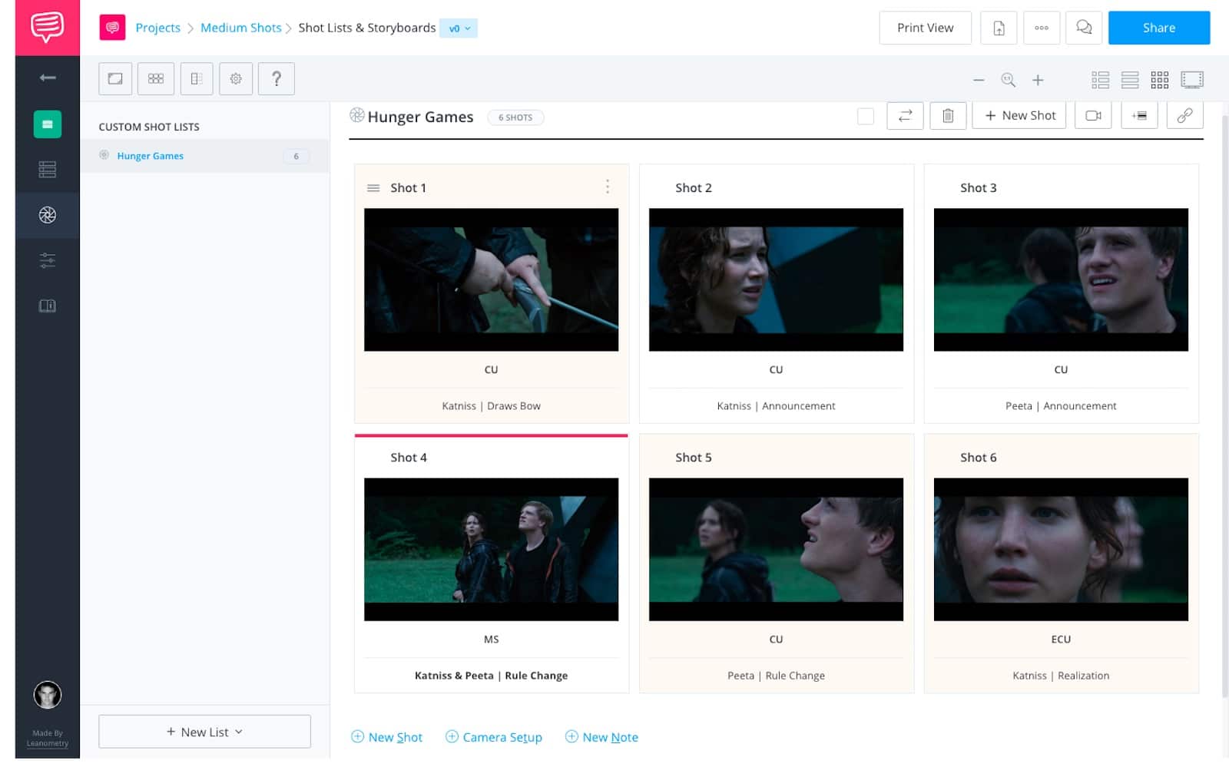Click the swap arrows icon

905,116
